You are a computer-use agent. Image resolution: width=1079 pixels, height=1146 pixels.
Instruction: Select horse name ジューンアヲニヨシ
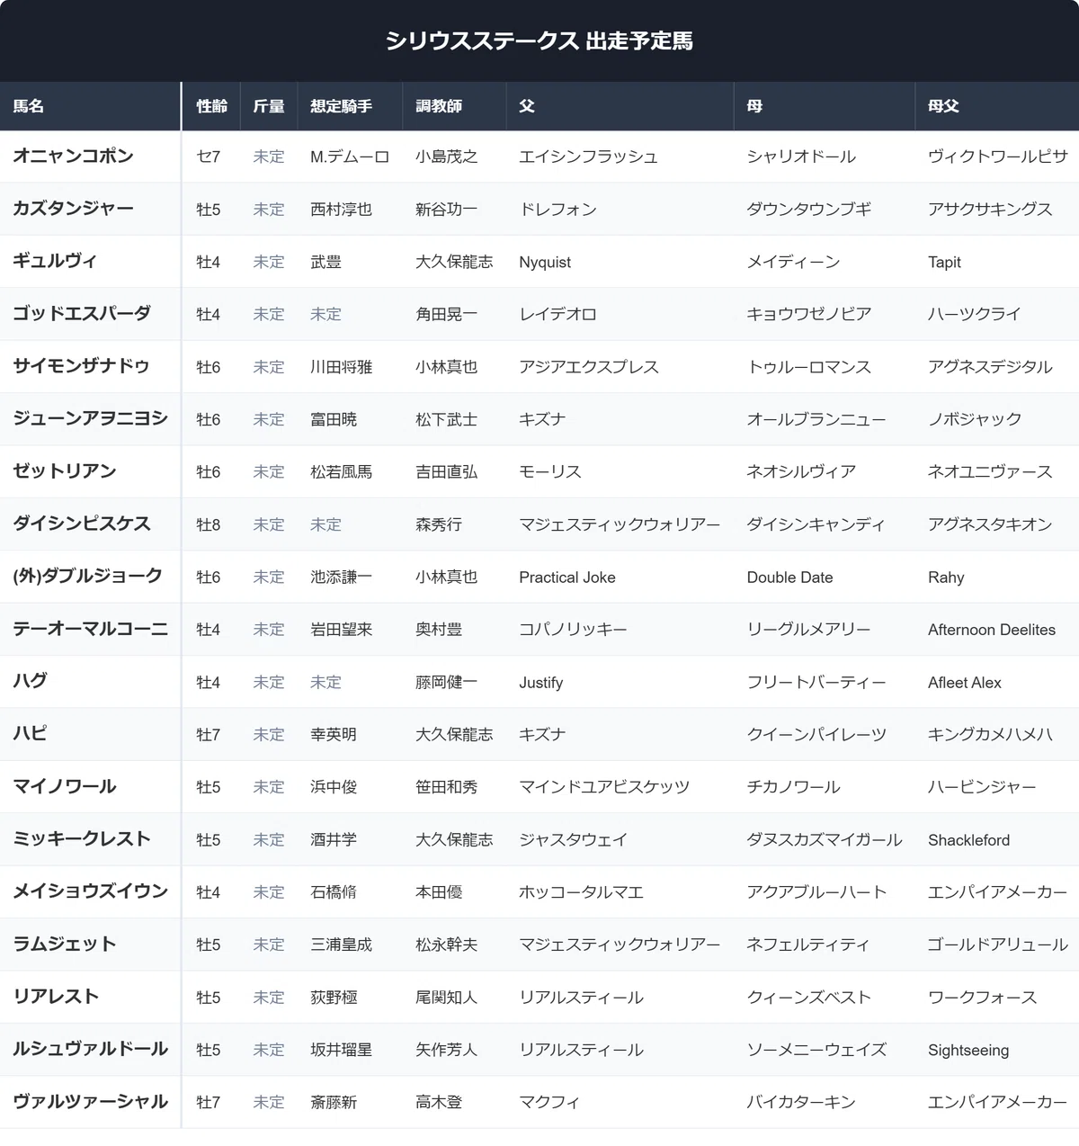[90, 418]
